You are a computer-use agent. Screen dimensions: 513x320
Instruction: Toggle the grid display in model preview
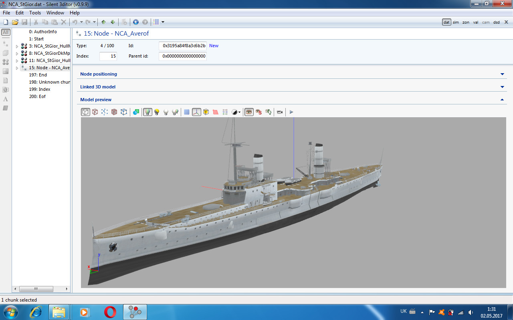point(187,112)
